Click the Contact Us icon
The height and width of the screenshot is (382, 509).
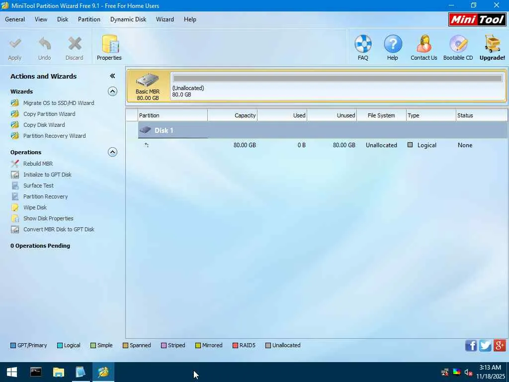point(424,44)
